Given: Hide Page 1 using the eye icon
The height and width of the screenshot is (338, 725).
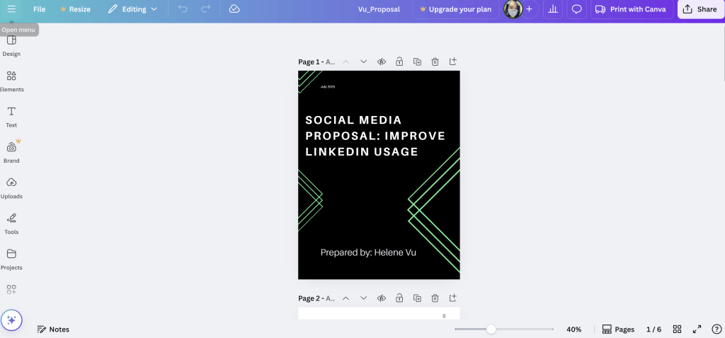Looking at the screenshot, I should coord(382,62).
